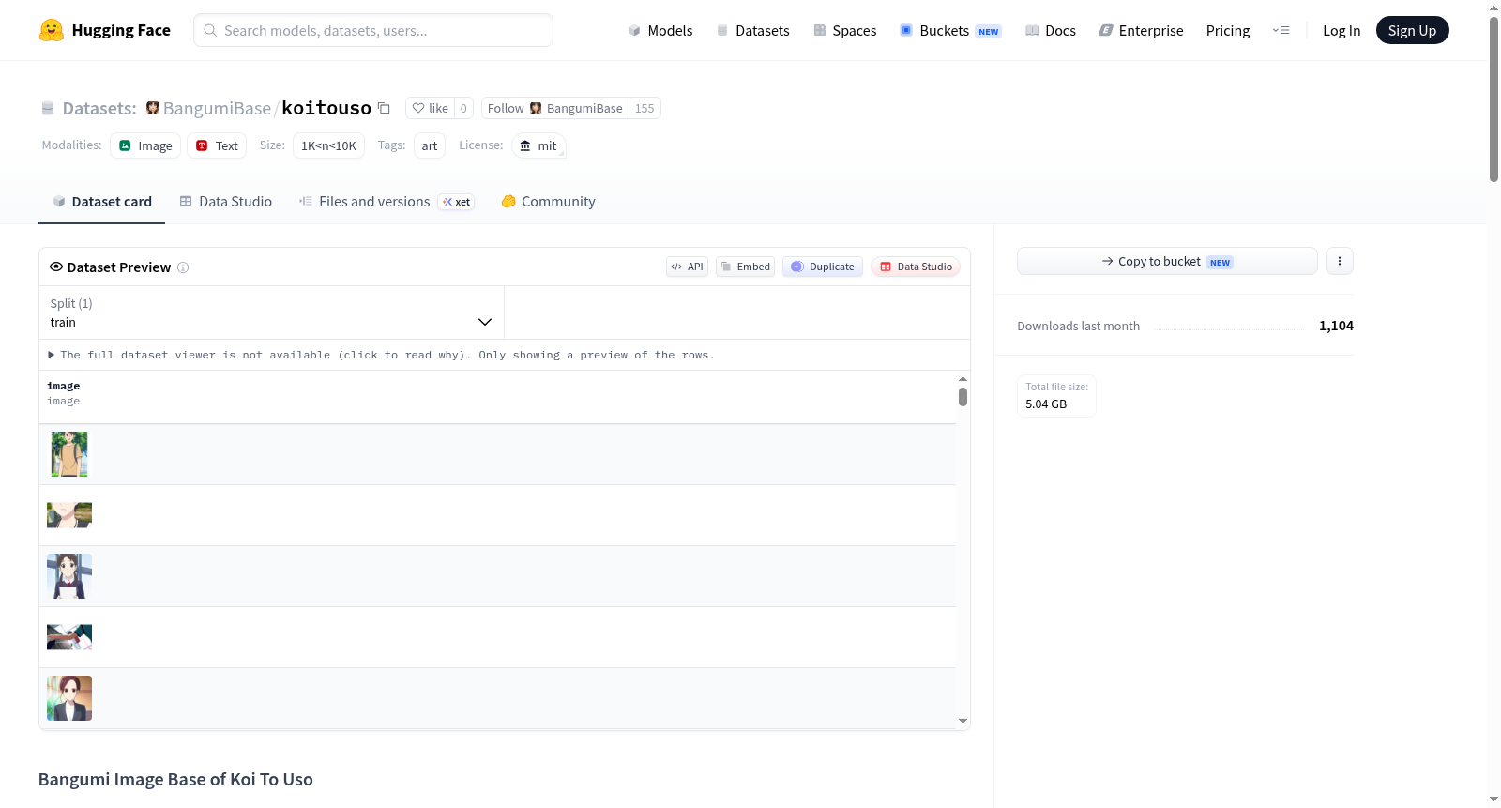Open the Community tab
This screenshot has height=808, width=1501.
(548, 201)
